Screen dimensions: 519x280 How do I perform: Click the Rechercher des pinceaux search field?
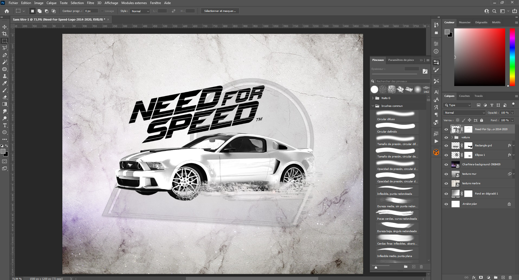point(402,81)
